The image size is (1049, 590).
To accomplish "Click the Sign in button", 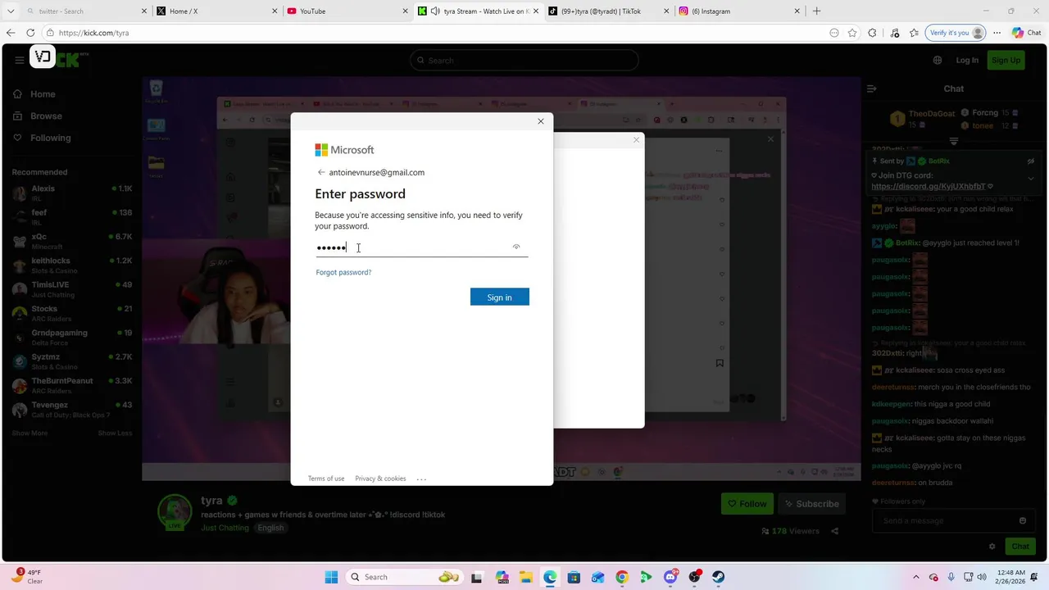I will (499, 297).
